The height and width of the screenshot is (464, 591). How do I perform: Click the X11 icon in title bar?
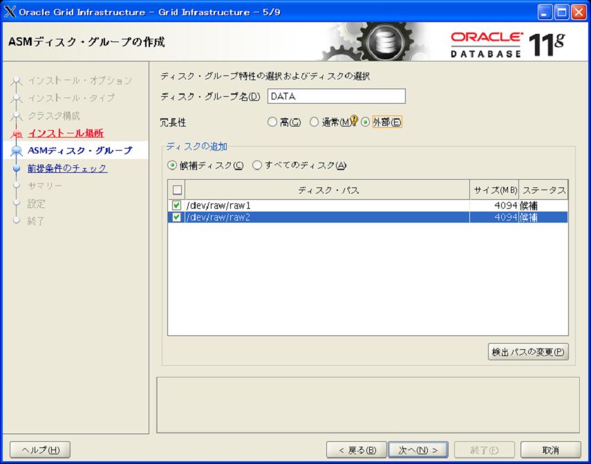click(10, 12)
